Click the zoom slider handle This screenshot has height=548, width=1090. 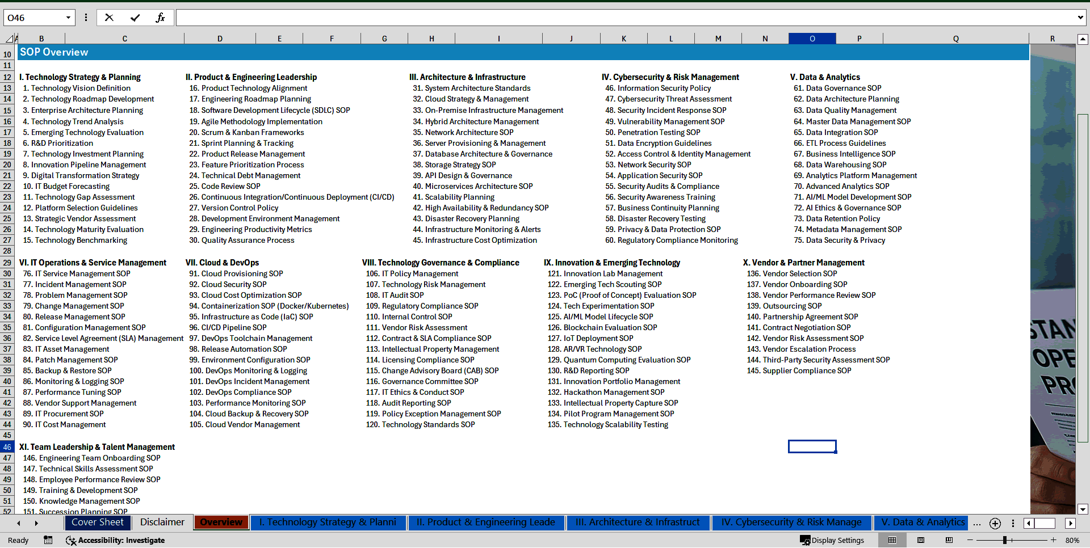point(1004,540)
